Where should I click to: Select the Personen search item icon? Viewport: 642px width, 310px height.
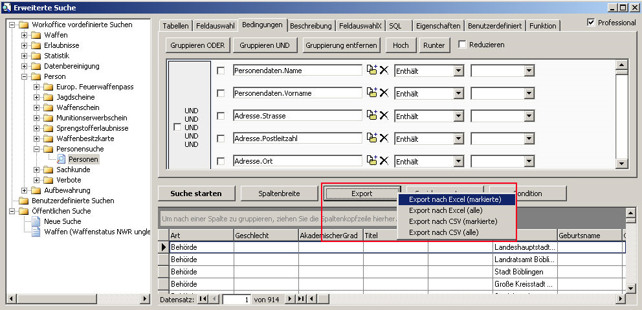(61, 159)
